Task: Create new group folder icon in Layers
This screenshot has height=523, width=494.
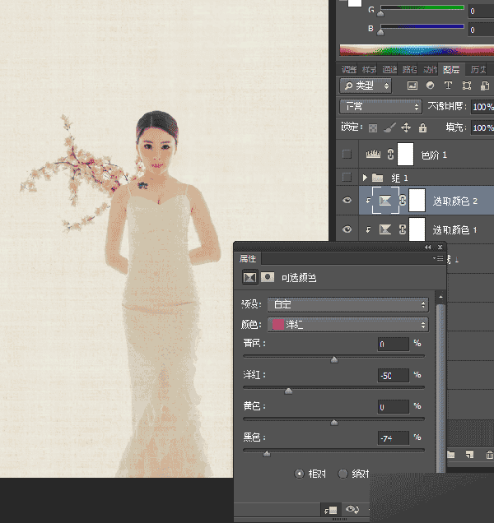Action: point(451,454)
